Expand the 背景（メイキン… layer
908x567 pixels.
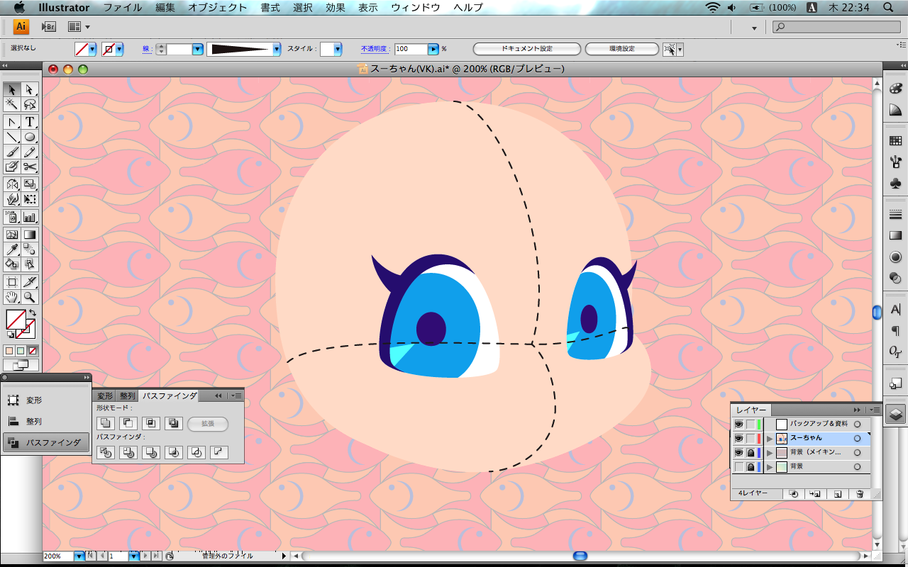pos(770,452)
